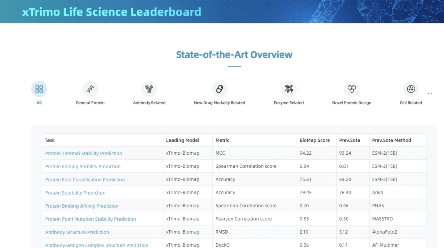Screen dimensions: 444x248
Task: Open Protein Thermal Stability Prediction link
Action: pyautogui.click(x=84, y=153)
